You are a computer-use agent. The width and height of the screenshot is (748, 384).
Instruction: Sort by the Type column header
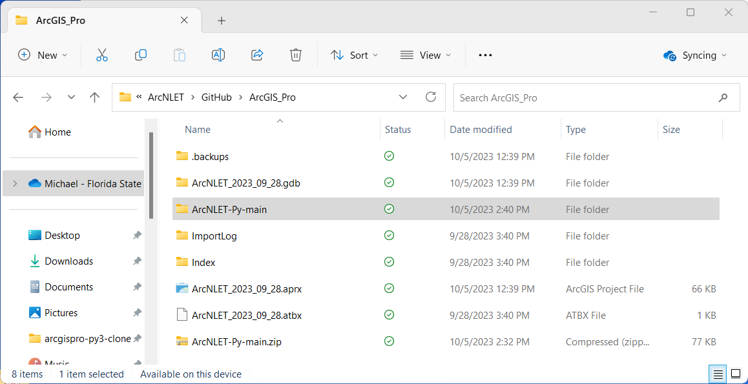576,130
